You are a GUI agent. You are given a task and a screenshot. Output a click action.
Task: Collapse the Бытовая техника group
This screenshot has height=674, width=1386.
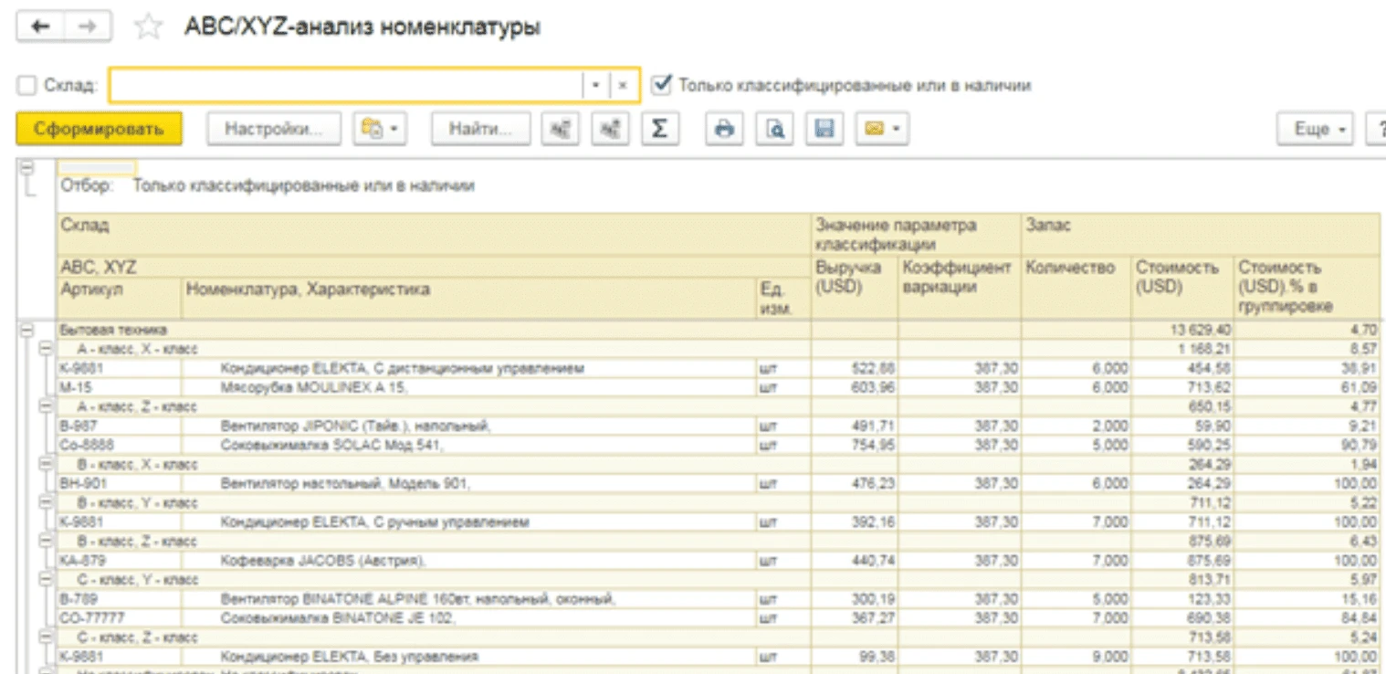point(26,329)
